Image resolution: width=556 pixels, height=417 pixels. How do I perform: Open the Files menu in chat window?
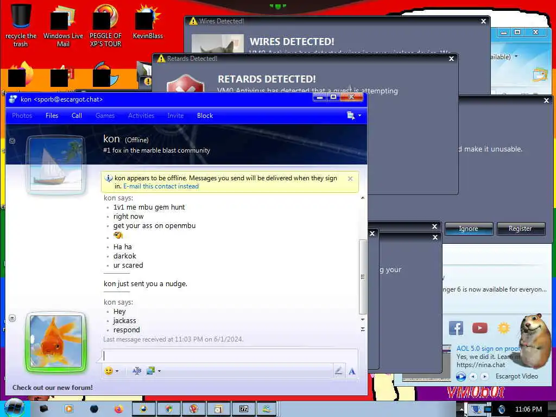(x=52, y=116)
